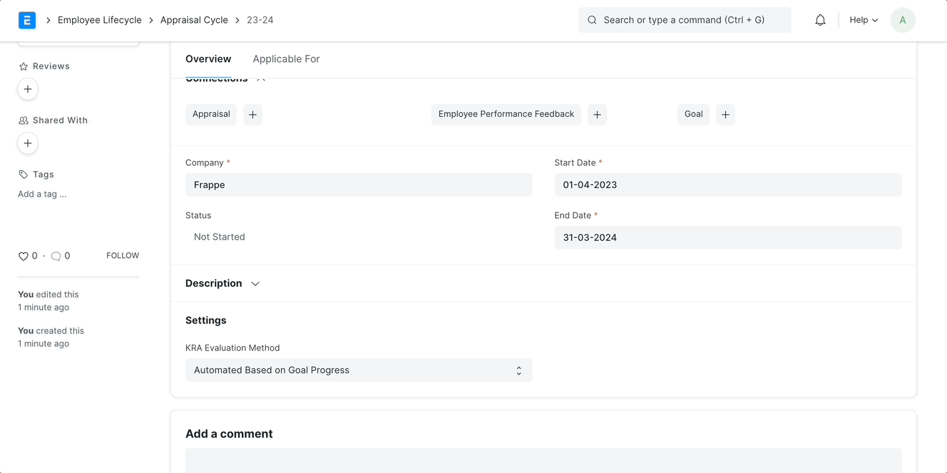Open KRA Evaluation Method dropdown
The image size is (947, 473).
pos(359,370)
